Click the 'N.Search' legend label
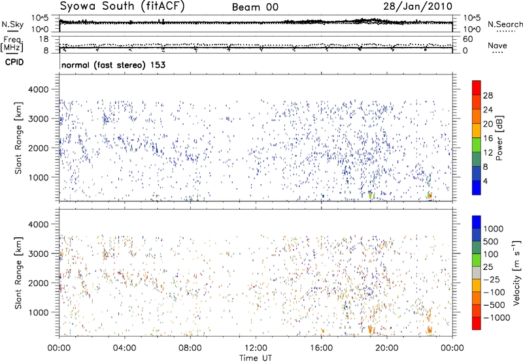Screen dimensions: 523x362 (x=505, y=24)
